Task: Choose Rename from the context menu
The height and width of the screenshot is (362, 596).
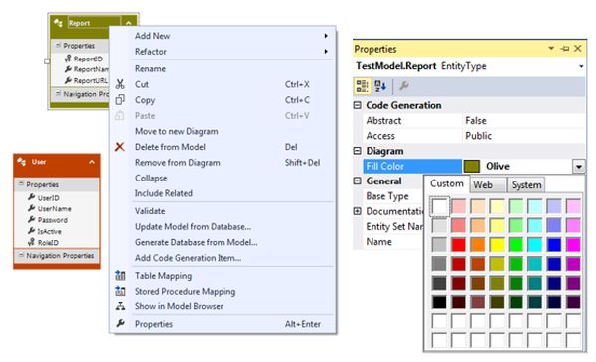Action: pyautogui.click(x=233, y=69)
